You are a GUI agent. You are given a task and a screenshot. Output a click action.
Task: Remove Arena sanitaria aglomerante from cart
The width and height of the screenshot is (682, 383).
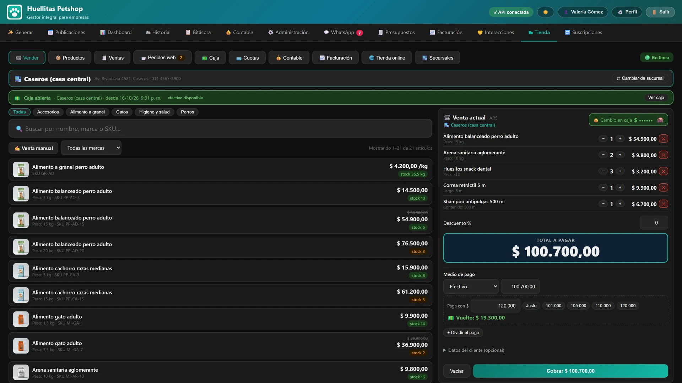tap(663, 155)
